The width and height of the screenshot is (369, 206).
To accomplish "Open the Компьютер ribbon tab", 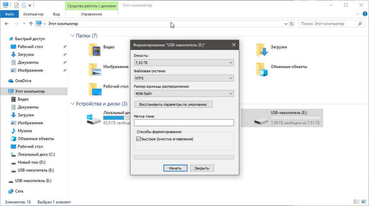I will coord(33,14).
